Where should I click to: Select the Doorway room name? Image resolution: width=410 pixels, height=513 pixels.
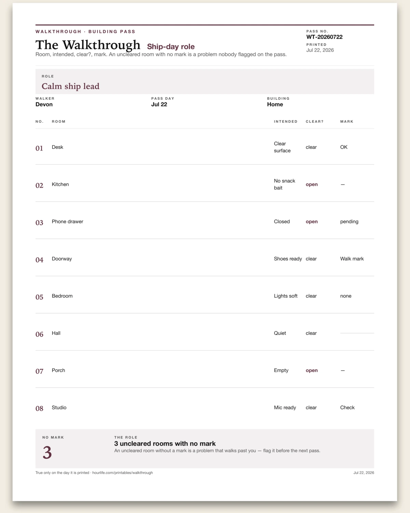62,259
